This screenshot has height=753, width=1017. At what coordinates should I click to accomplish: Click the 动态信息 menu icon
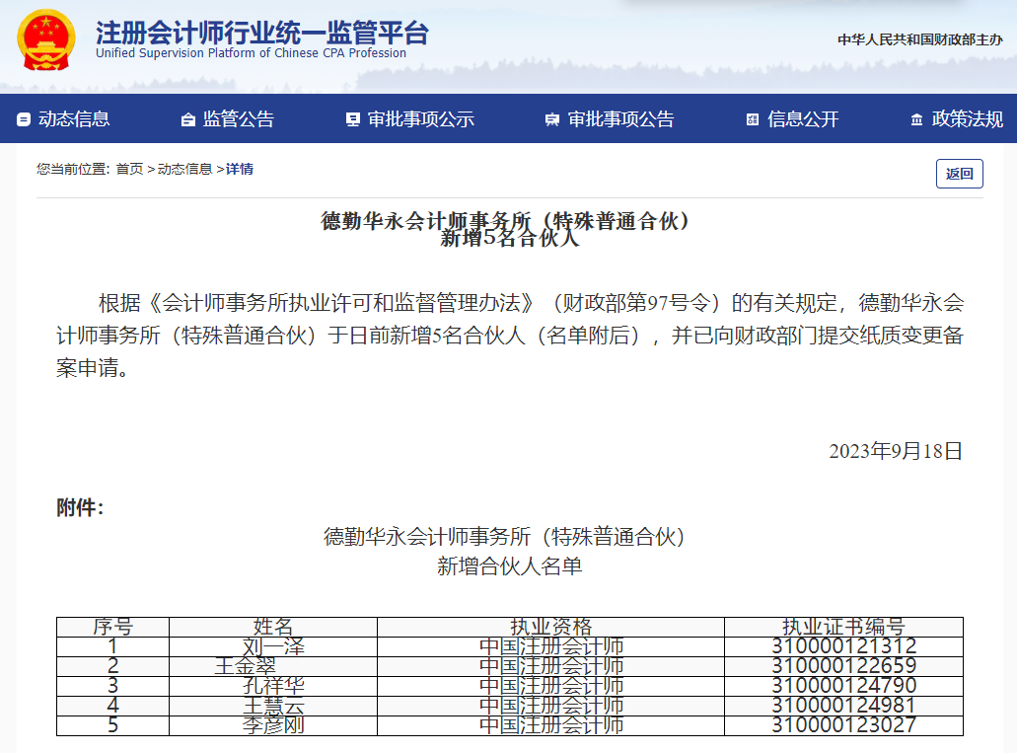(24, 119)
